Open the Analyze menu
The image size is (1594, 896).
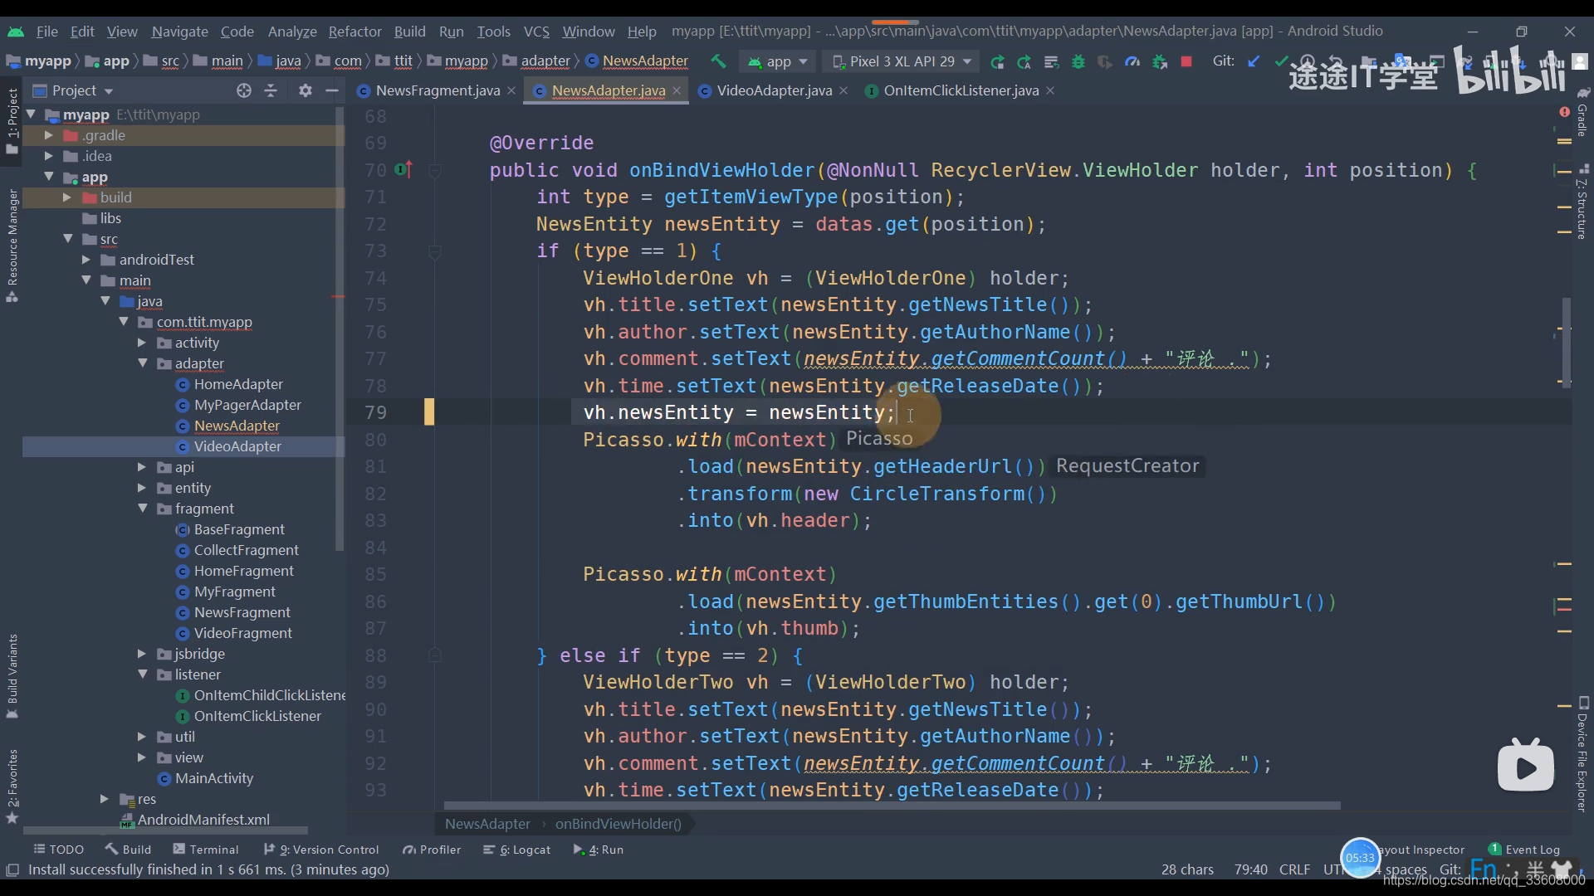point(292,31)
